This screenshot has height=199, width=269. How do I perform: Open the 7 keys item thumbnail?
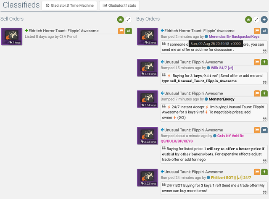12,37
